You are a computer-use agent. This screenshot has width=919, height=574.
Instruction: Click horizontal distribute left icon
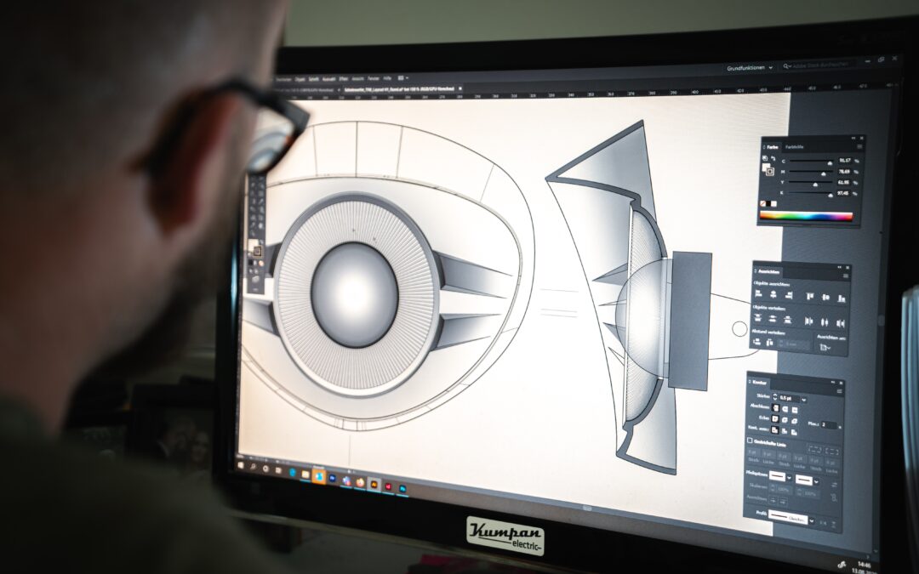[809, 321]
